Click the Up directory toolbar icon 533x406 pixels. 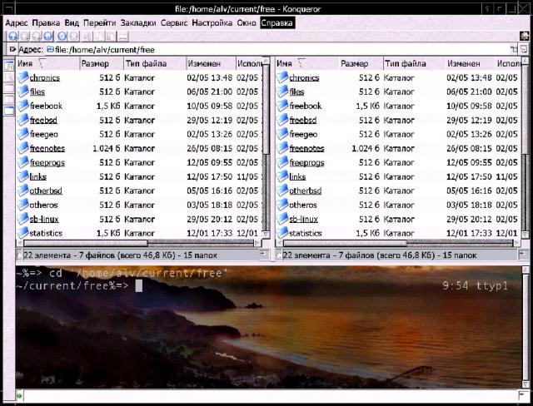coord(11,36)
